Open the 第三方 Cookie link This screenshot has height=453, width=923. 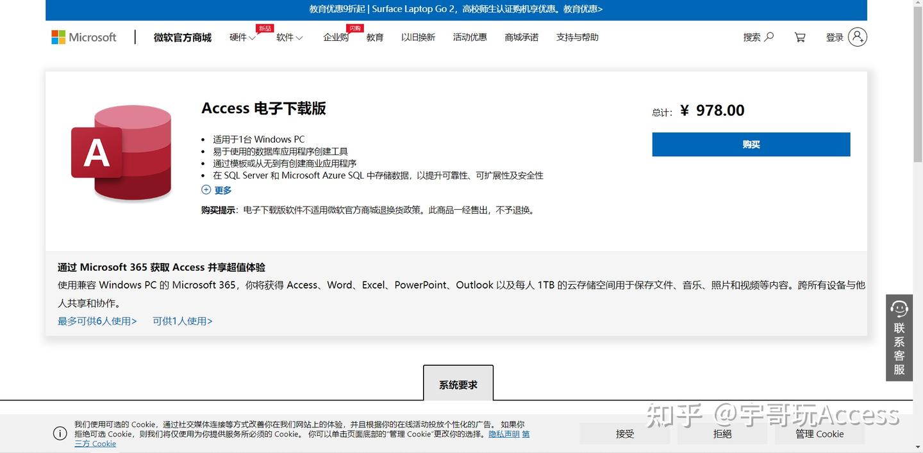96,443
